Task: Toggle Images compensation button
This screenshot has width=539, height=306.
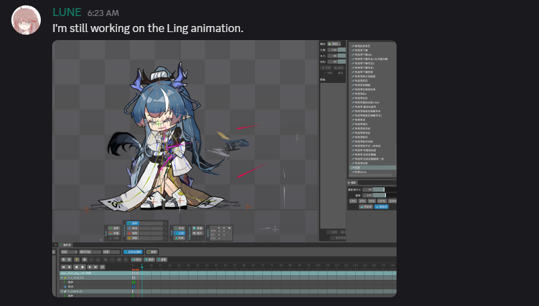Action: [x=198, y=233]
